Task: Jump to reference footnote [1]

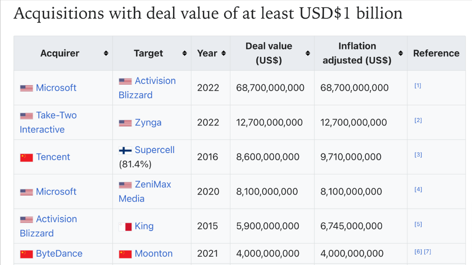Action: pyautogui.click(x=417, y=86)
